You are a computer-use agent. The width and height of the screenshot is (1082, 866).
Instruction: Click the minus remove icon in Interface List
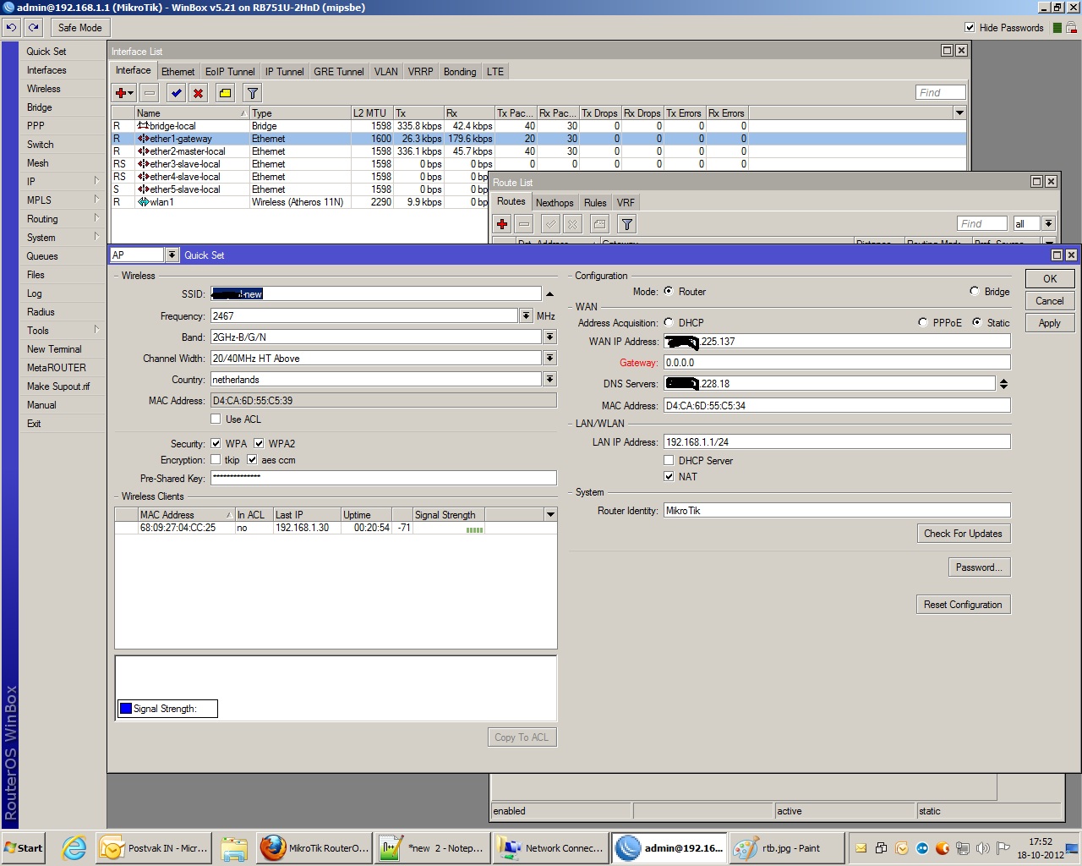tap(150, 93)
